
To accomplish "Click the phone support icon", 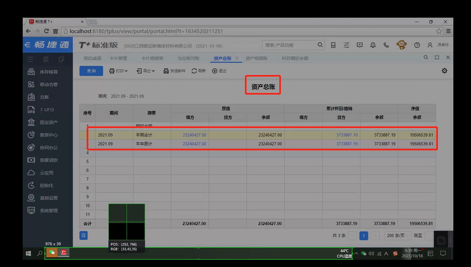I will coord(386,45).
